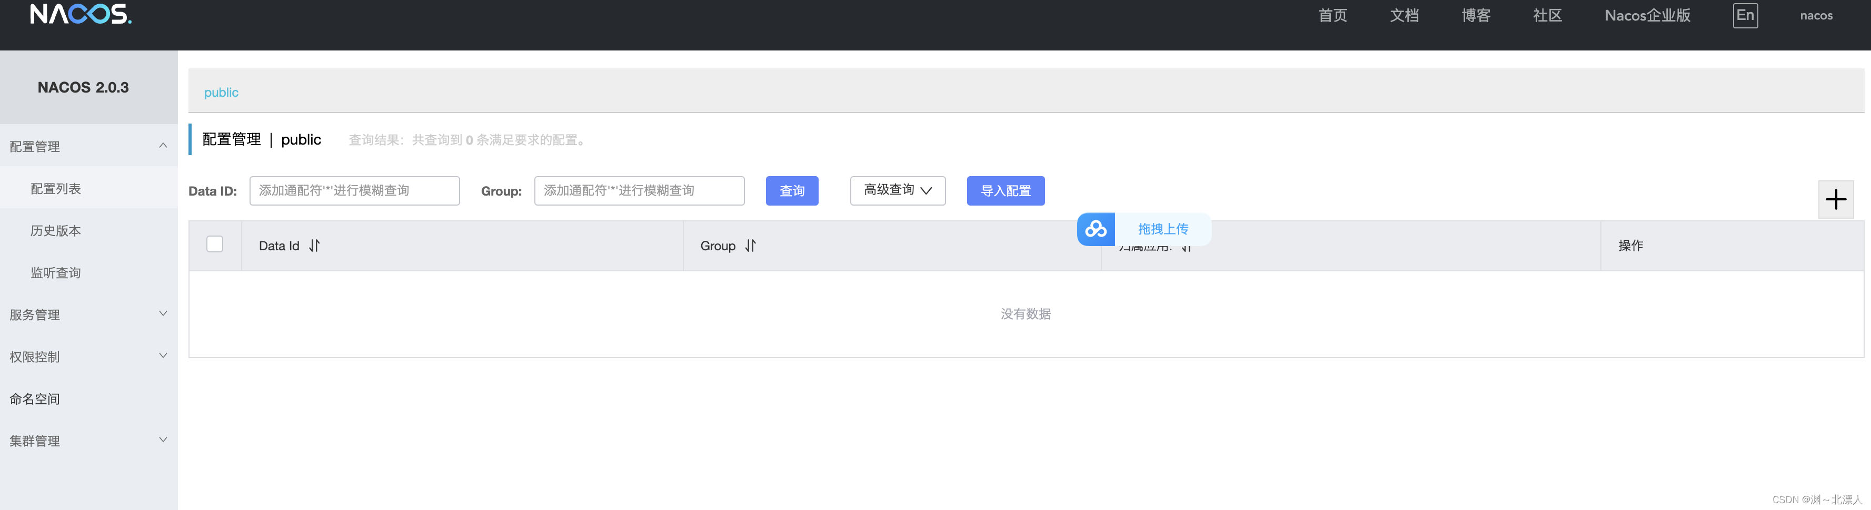Image resolution: width=1871 pixels, height=510 pixels.
Task: Expand the 集群管理 sidebar section
Action: click(88, 441)
